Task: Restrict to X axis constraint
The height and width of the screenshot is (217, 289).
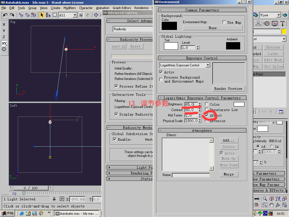Action: 4,24
